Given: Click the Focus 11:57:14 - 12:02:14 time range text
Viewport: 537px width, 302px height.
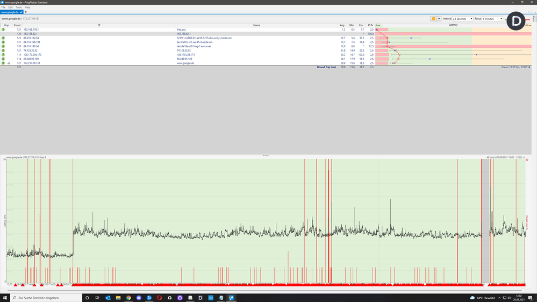Looking at the screenshot, I should (515, 67).
